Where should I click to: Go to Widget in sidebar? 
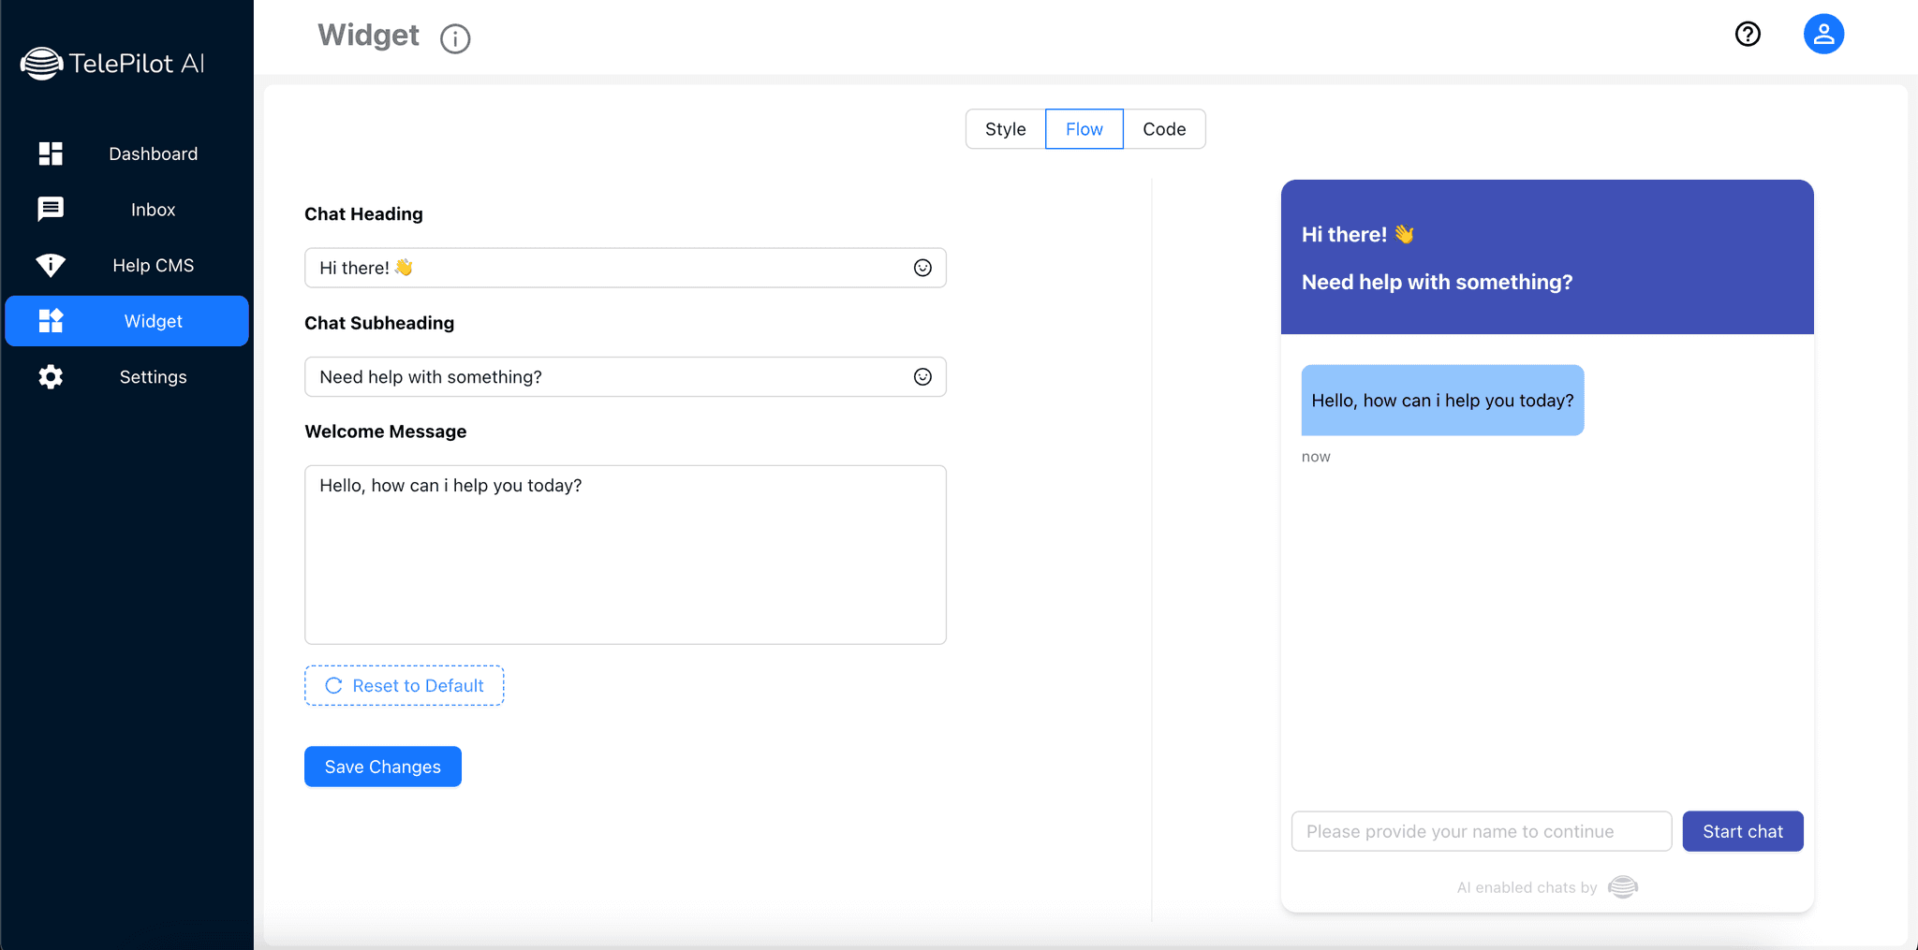click(127, 321)
